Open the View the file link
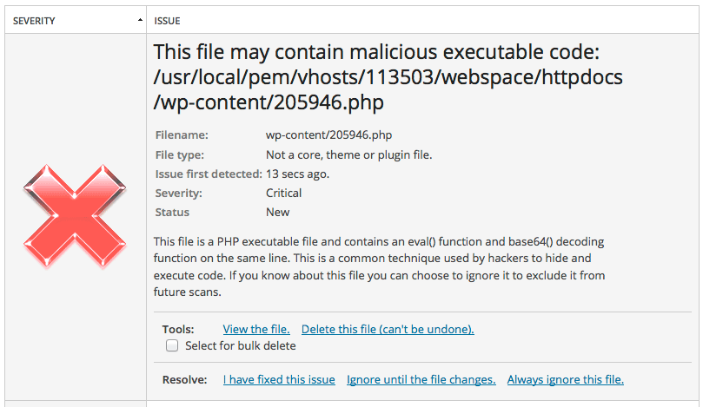This screenshot has height=407, width=703. tap(256, 329)
